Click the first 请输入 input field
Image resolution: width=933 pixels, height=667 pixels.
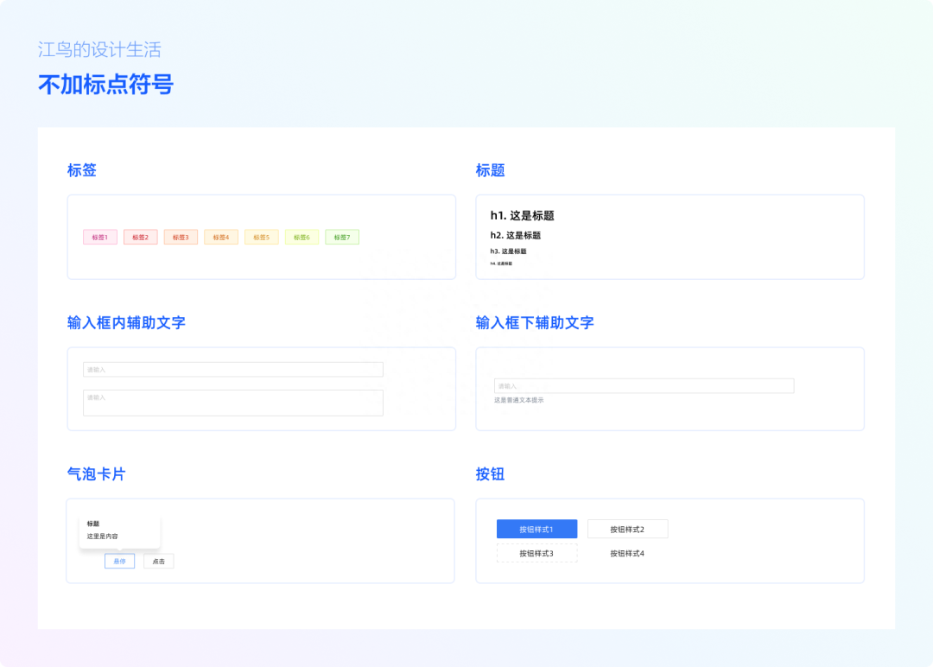pyautogui.click(x=232, y=369)
